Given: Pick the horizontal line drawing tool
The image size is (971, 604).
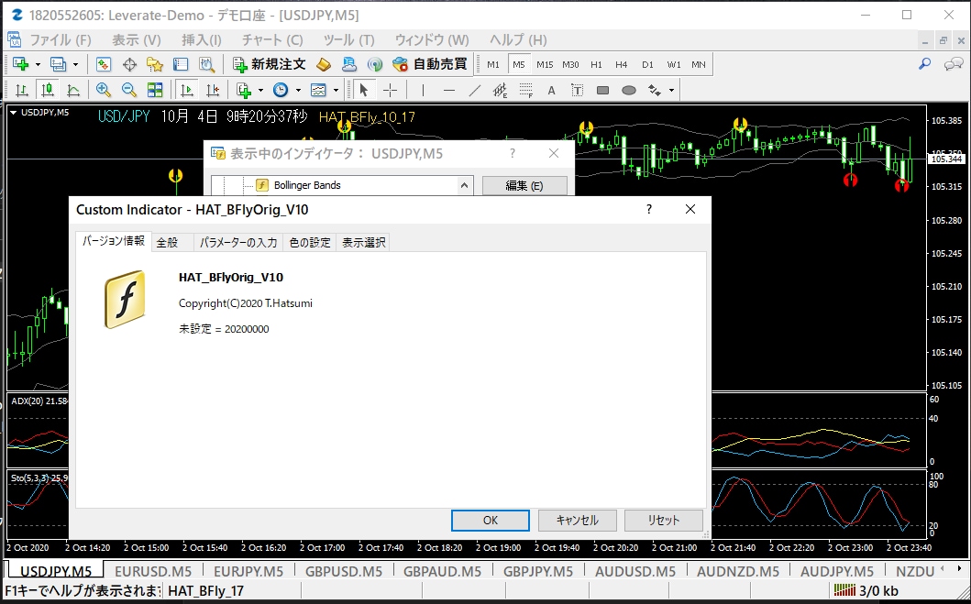Looking at the screenshot, I should pyautogui.click(x=449, y=91).
